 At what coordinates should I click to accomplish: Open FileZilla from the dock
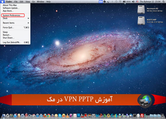[x=142, y=115]
